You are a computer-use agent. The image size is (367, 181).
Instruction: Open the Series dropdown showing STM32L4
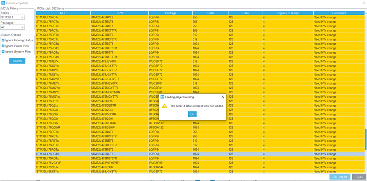click(x=12, y=17)
